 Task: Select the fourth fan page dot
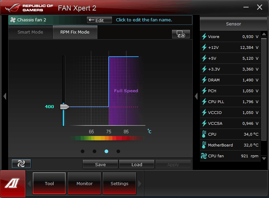click(x=118, y=151)
